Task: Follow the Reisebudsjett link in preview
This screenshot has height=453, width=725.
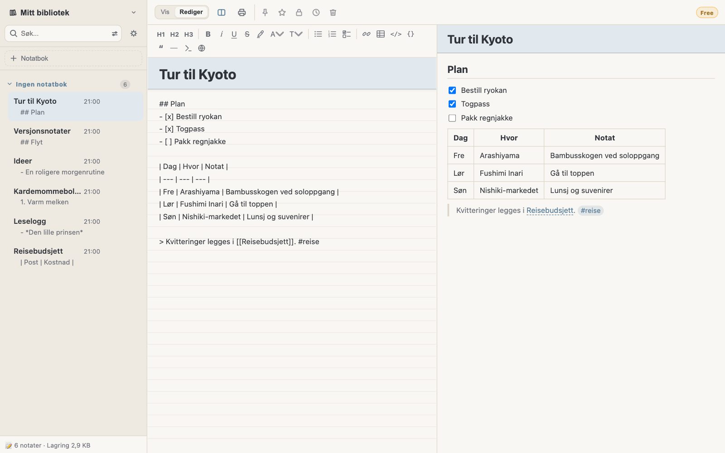Action: coord(550,210)
